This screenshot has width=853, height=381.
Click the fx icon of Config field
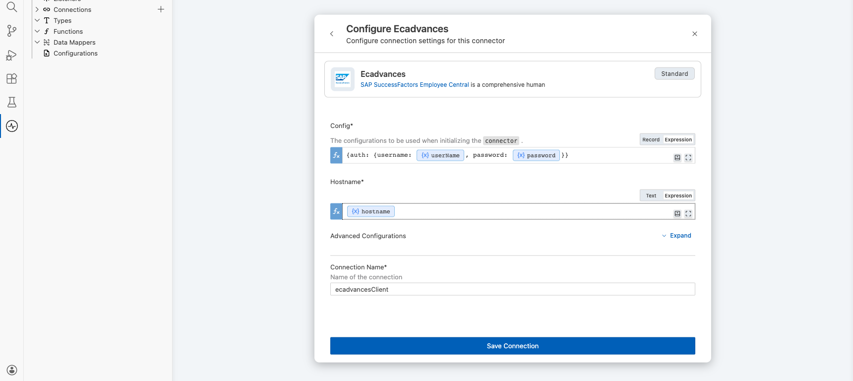coord(336,155)
